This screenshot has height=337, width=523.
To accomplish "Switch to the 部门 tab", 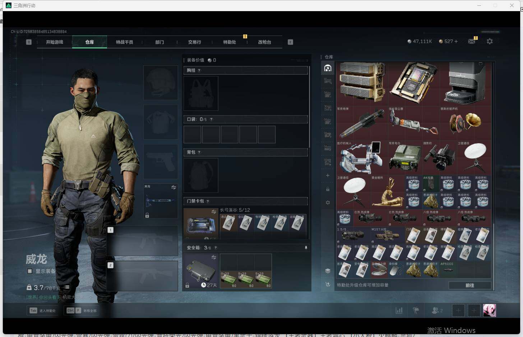I will click(159, 42).
